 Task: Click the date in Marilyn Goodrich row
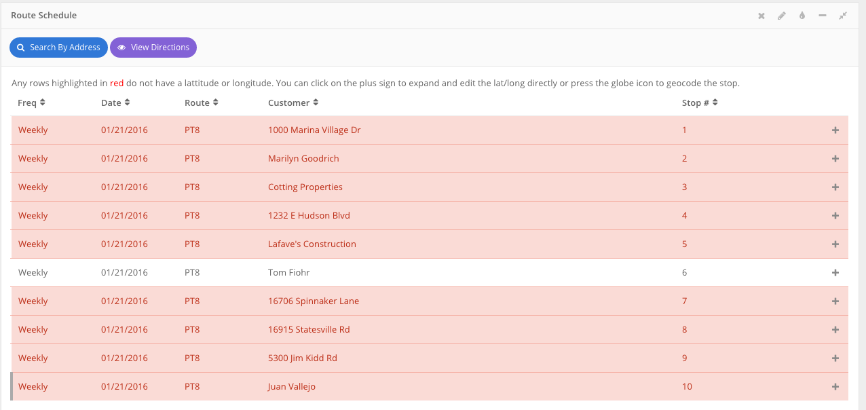click(x=124, y=159)
